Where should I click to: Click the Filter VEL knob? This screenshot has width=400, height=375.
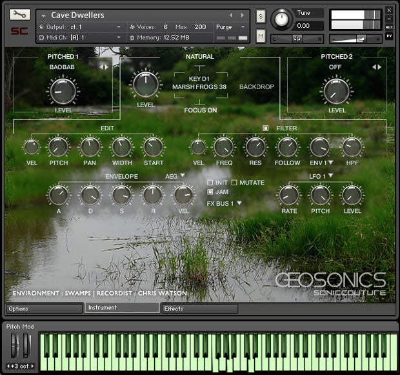tap(198, 147)
